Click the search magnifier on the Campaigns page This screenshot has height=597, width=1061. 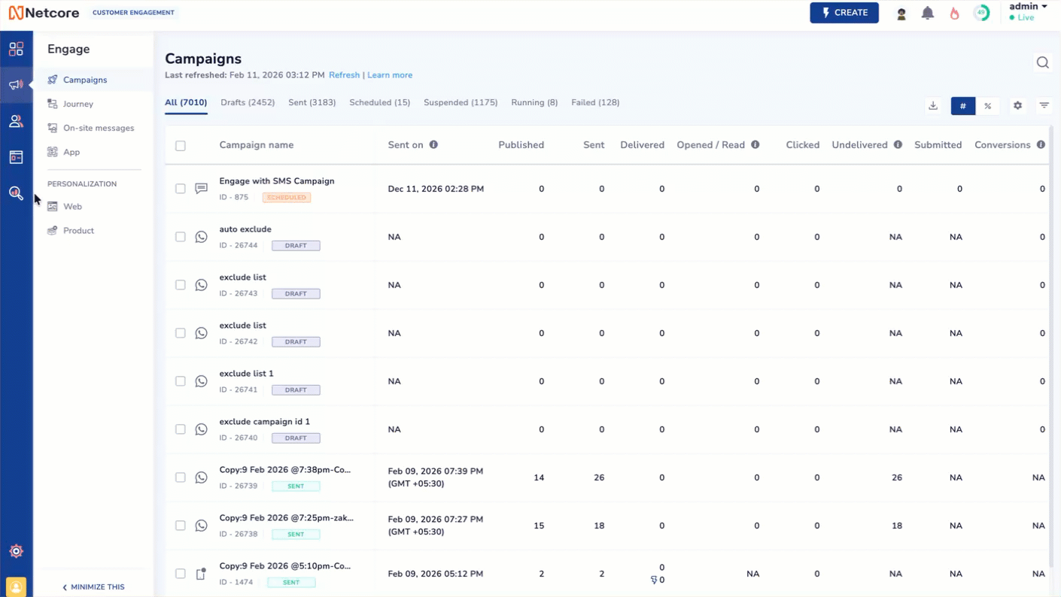click(x=1042, y=62)
